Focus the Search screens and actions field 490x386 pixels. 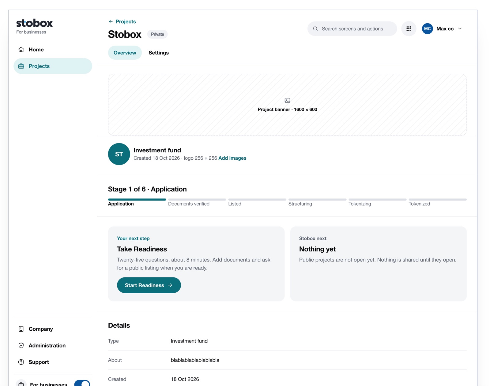[x=352, y=29]
